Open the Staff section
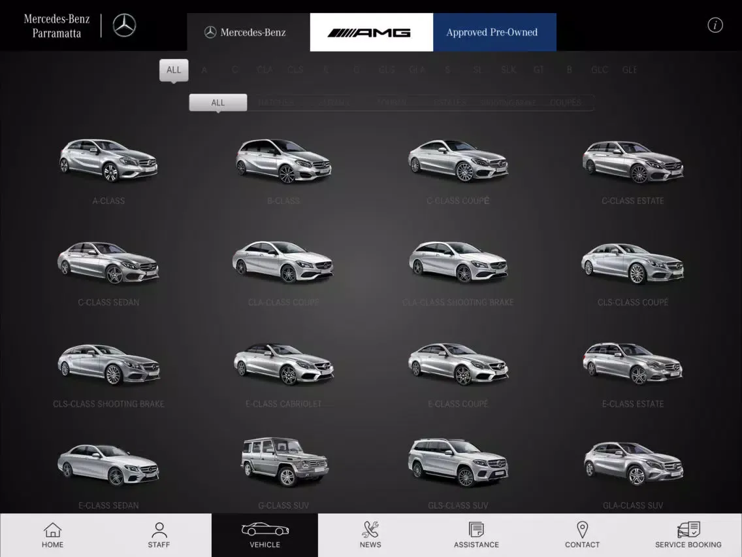The height and width of the screenshot is (557, 742). (x=159, y=535)
